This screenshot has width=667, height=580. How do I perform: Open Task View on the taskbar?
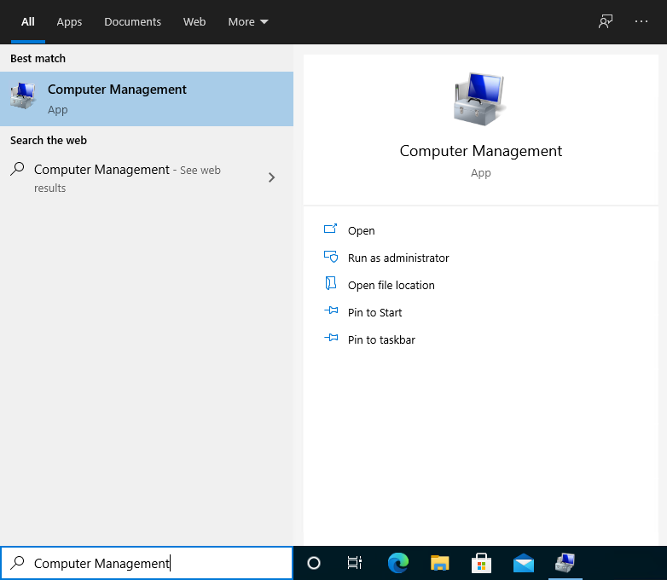[x=354, y=563]
